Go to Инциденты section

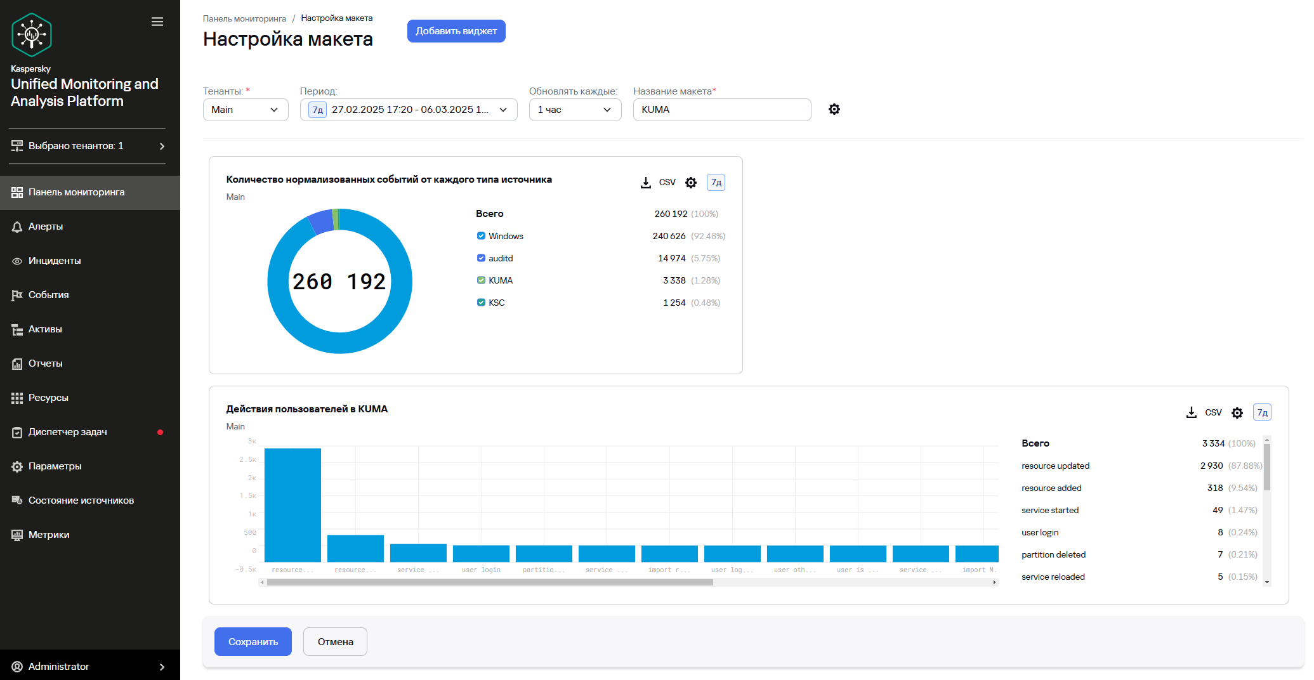coord(90,261)
